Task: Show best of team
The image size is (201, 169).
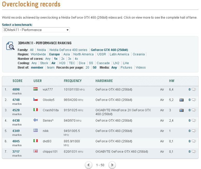Action: point(51,68)
